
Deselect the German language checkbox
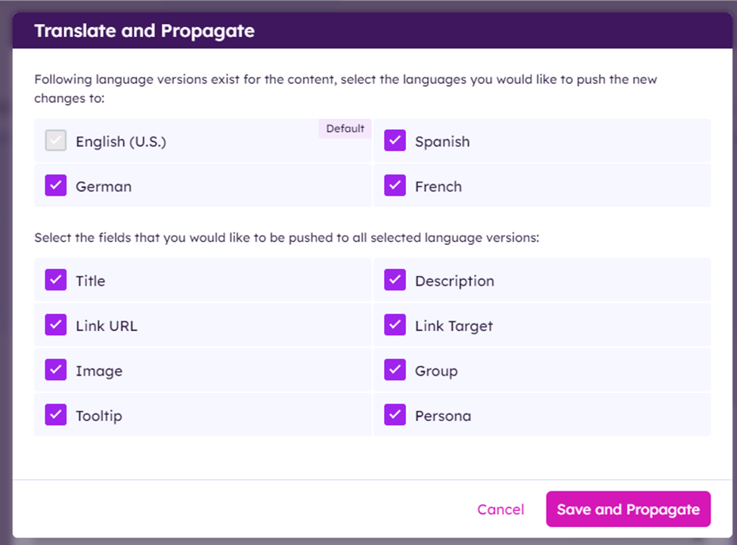point(56,186)
